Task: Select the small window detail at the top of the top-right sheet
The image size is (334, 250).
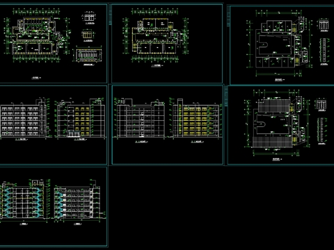Action: point(324,25)
